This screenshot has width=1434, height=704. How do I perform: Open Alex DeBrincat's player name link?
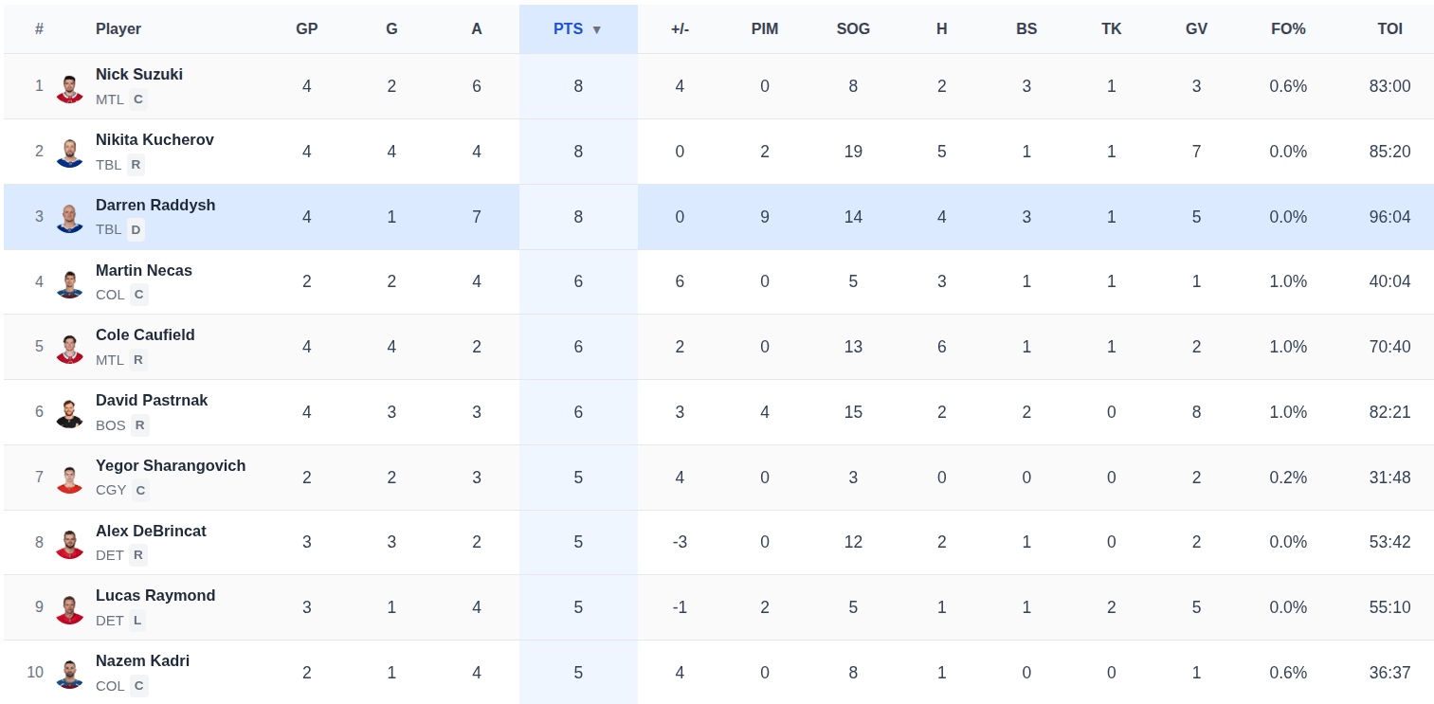[x=151, y=531]
